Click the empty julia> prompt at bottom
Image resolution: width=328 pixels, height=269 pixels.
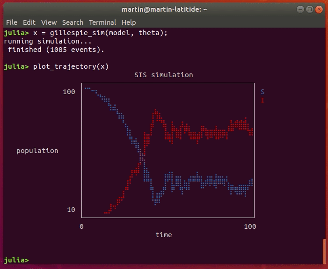click(x=16, y=260)
